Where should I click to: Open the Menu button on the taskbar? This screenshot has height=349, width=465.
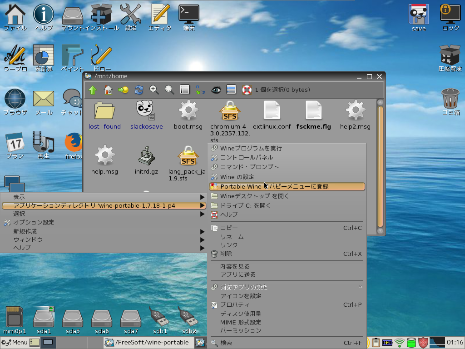pyautogui.click(x=15, y=343)
